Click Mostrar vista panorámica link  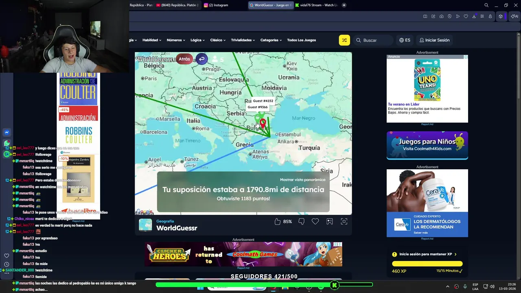tap(302, 179)
